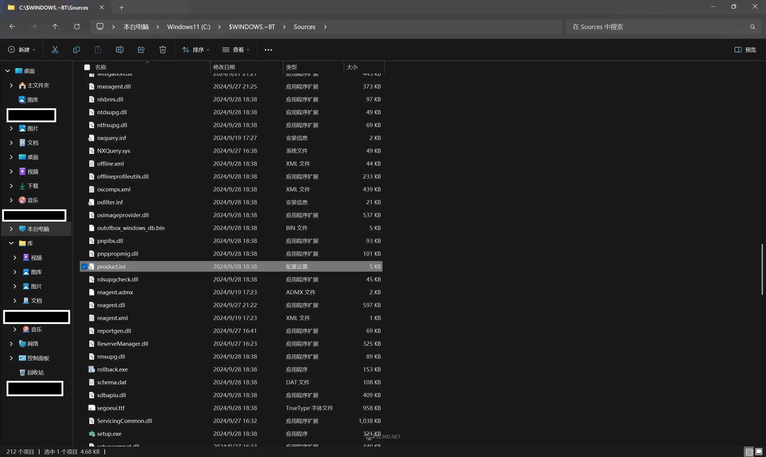Expand the Videos node above Downloads

pyautogui.click(x=11, y=172)
